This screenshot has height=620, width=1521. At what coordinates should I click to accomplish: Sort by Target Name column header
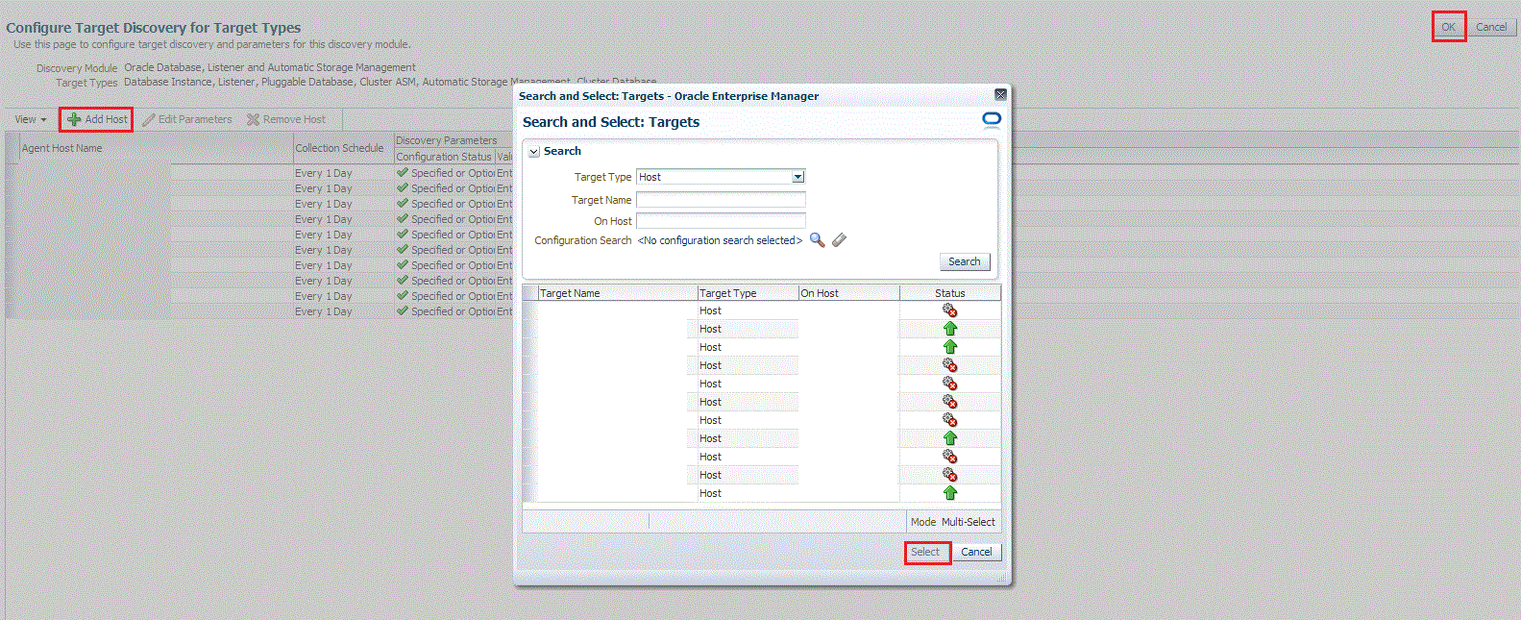tap(617, 293)
